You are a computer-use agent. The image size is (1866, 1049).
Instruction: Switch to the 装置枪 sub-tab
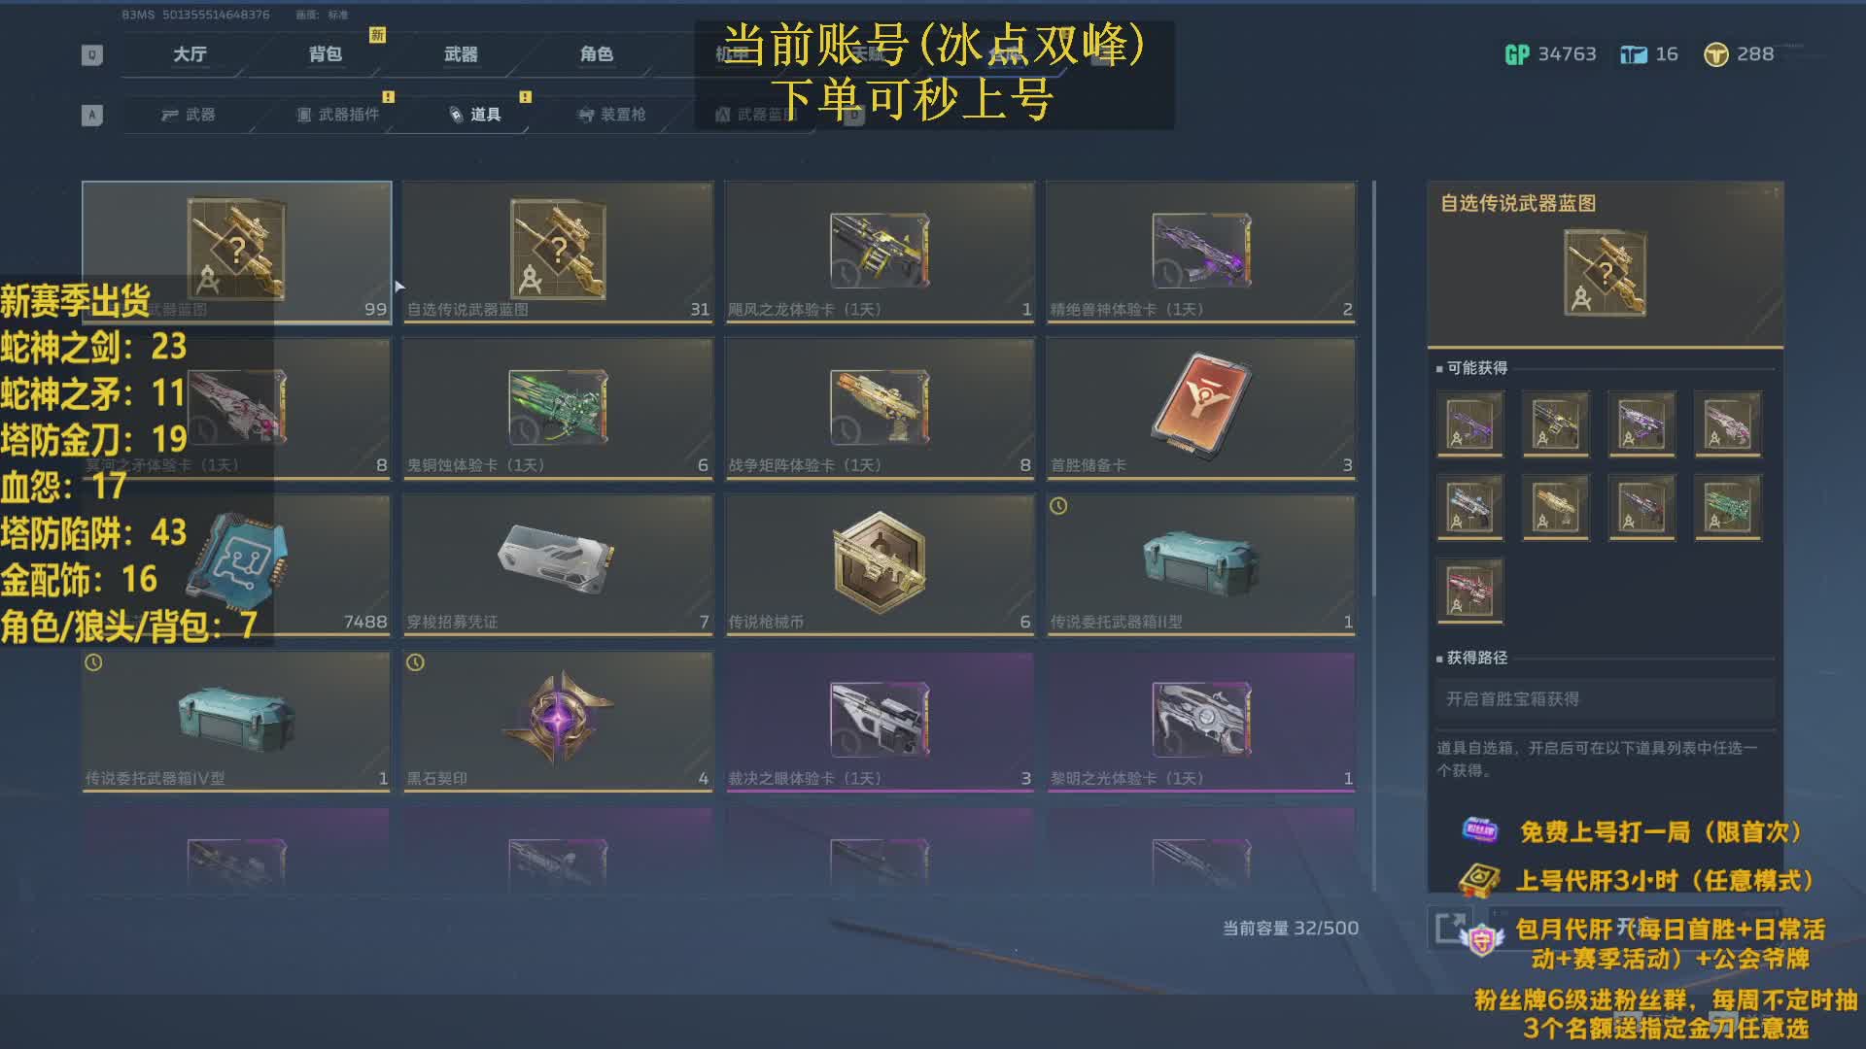click(x=612, y=115)
